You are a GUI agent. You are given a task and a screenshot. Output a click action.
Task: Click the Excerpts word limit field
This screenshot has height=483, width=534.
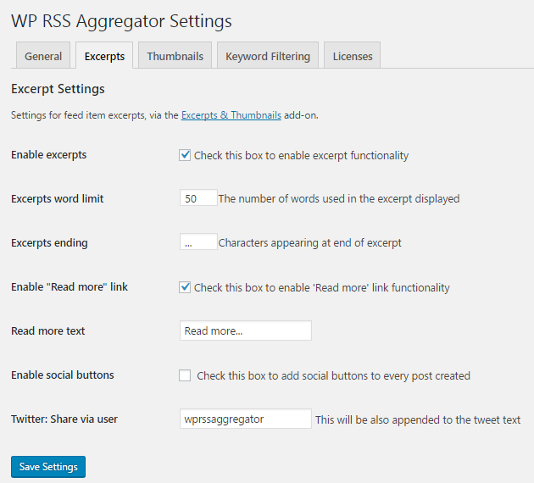click(x=198, y=198)
